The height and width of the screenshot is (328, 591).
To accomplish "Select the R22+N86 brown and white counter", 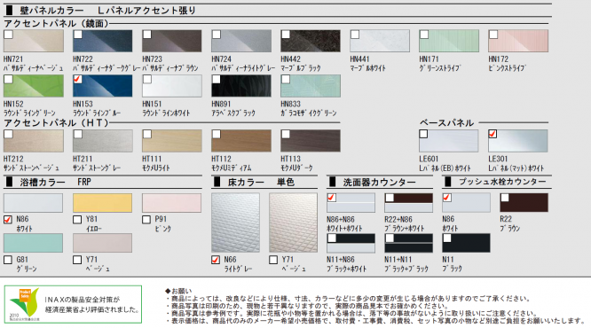I will point(408,203).
